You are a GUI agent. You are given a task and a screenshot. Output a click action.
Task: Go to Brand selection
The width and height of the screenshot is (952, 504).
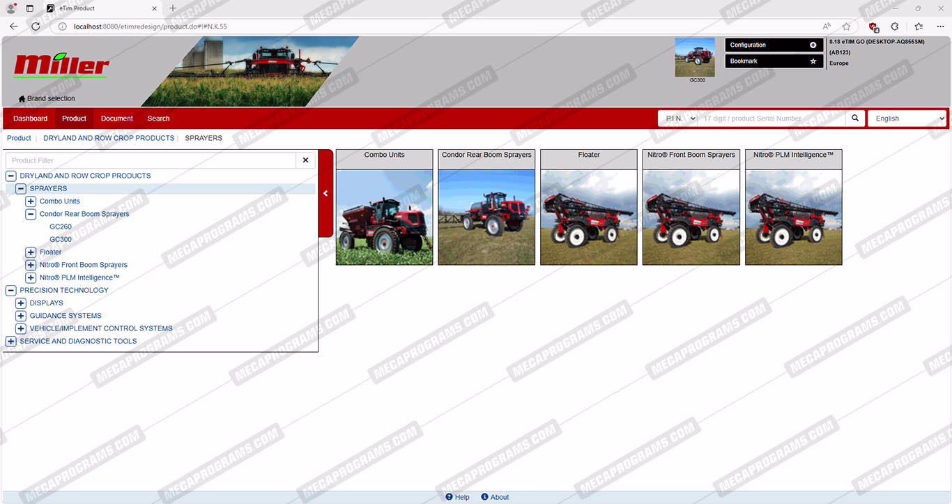point(47,99)
